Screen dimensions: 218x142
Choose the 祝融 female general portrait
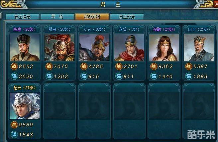pyautogui.click(x=164, y=48)
